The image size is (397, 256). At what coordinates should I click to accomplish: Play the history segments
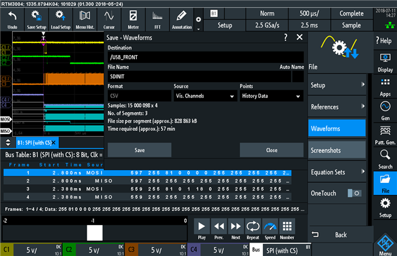click(x=201, y=226)
